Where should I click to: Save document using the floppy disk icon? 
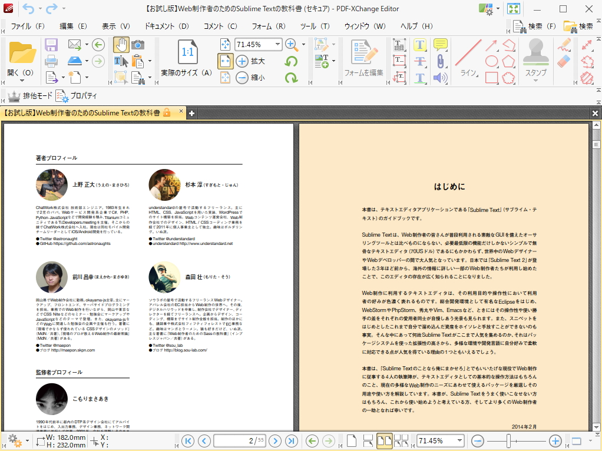pos(51,45)
